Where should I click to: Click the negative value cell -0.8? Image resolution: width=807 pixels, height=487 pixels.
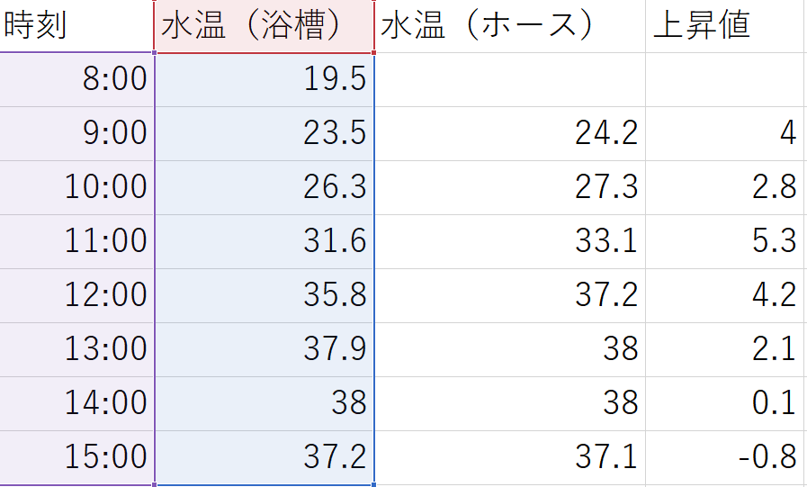click(725, 457)
